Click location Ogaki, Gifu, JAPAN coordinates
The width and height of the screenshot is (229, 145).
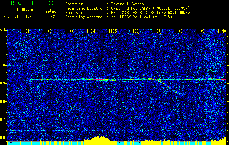[150, 8]
